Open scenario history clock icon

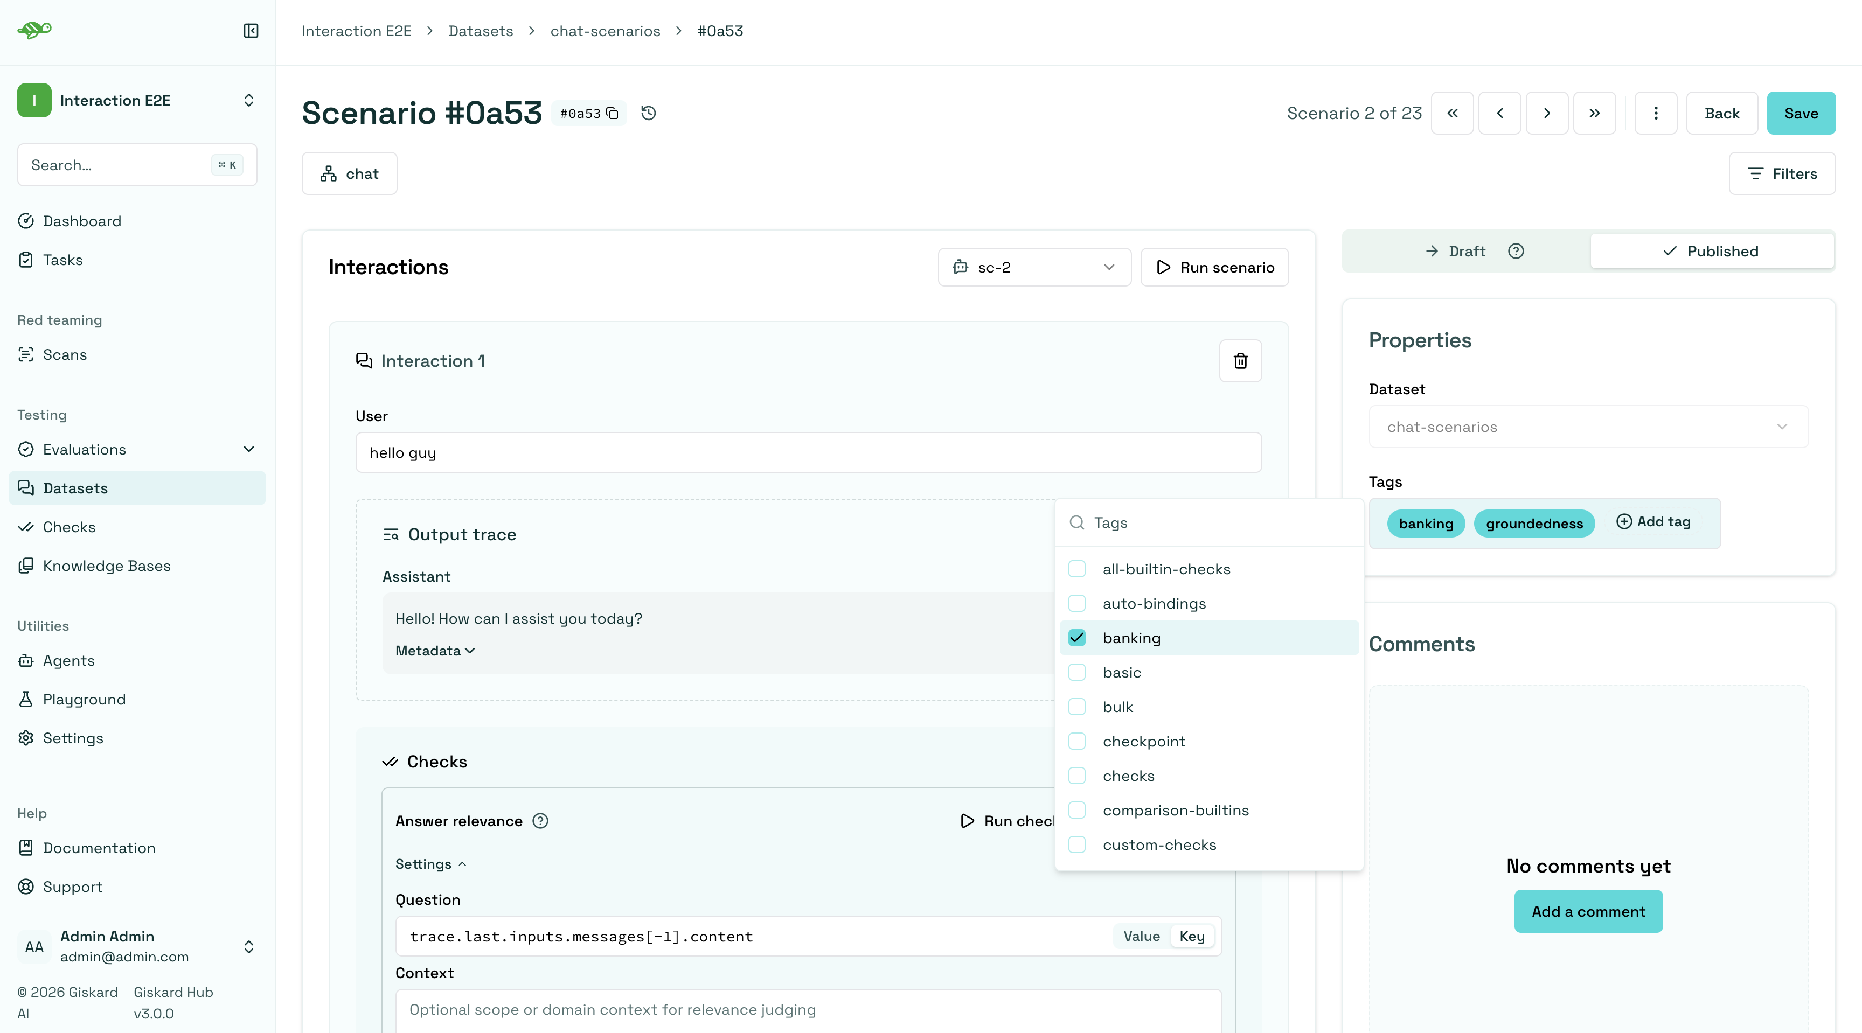tap(648, 114)
